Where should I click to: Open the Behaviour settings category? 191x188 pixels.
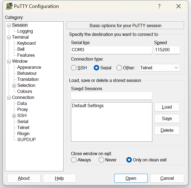(27, 73)
